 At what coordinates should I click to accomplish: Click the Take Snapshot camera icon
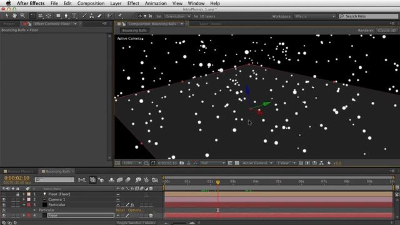182,162
